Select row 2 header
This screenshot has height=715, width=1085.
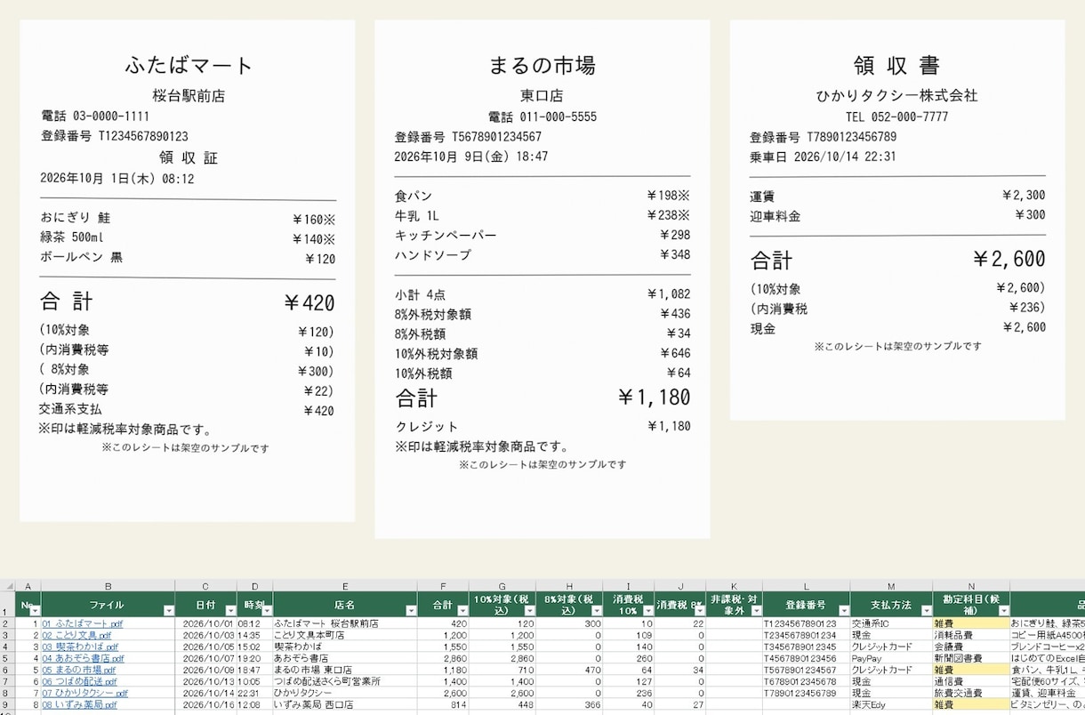pyautogui.click(x=7, y=624)
